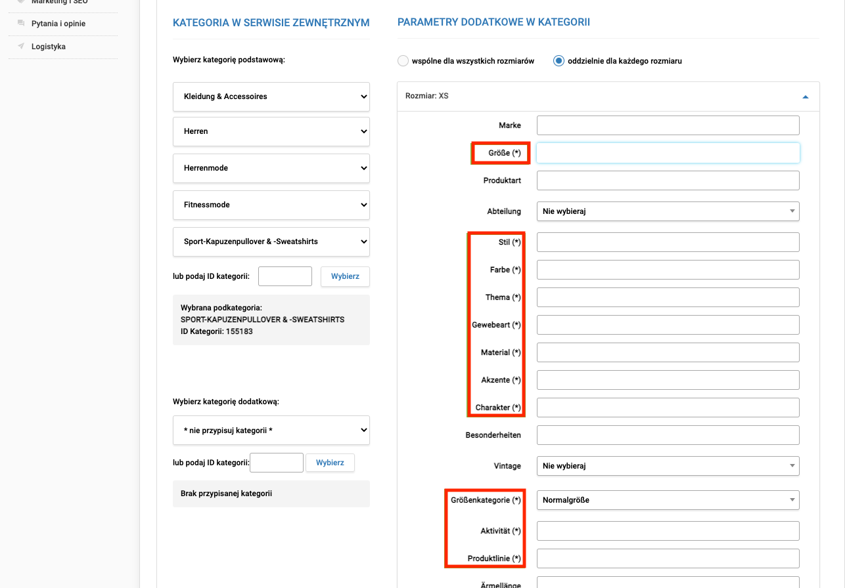Click into the Material input field

click(668, 352)
